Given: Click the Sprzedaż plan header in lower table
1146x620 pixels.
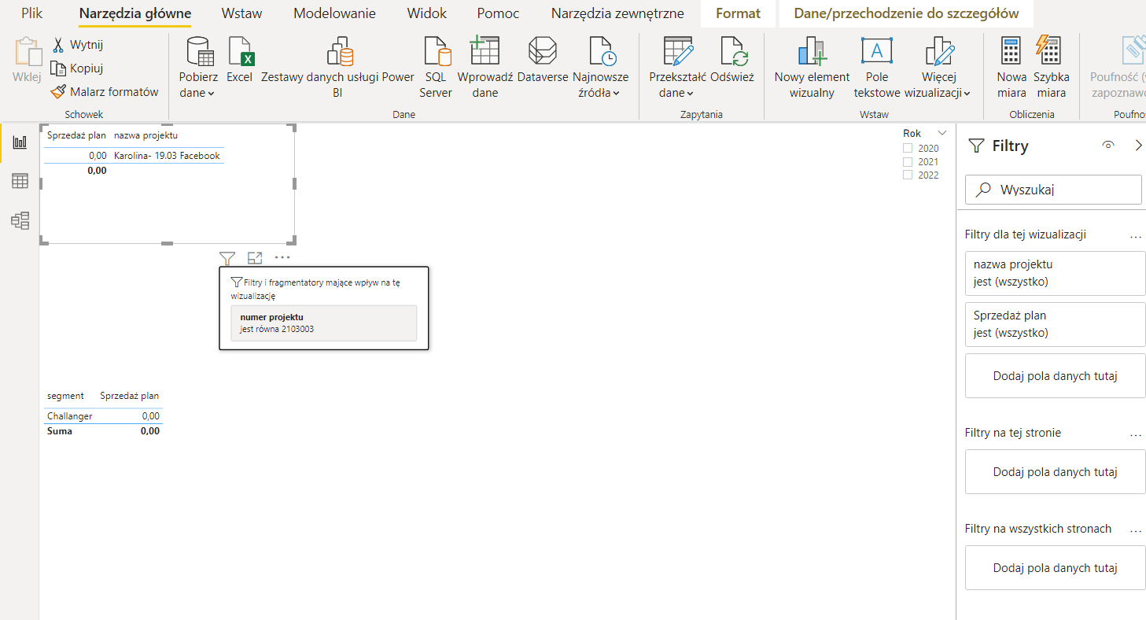Looking at the screenshot, I should pos(129,396).
